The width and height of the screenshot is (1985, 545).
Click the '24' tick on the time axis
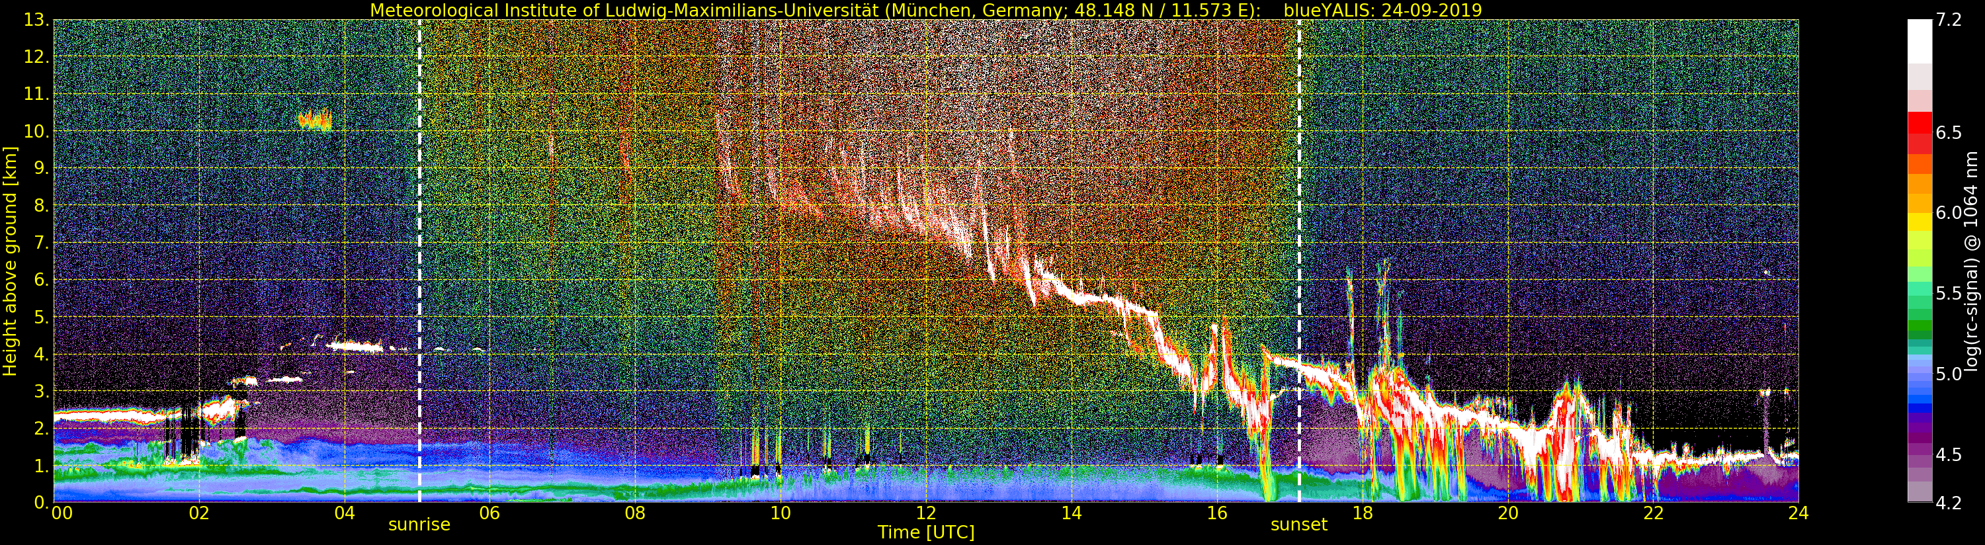point(1798,513)
